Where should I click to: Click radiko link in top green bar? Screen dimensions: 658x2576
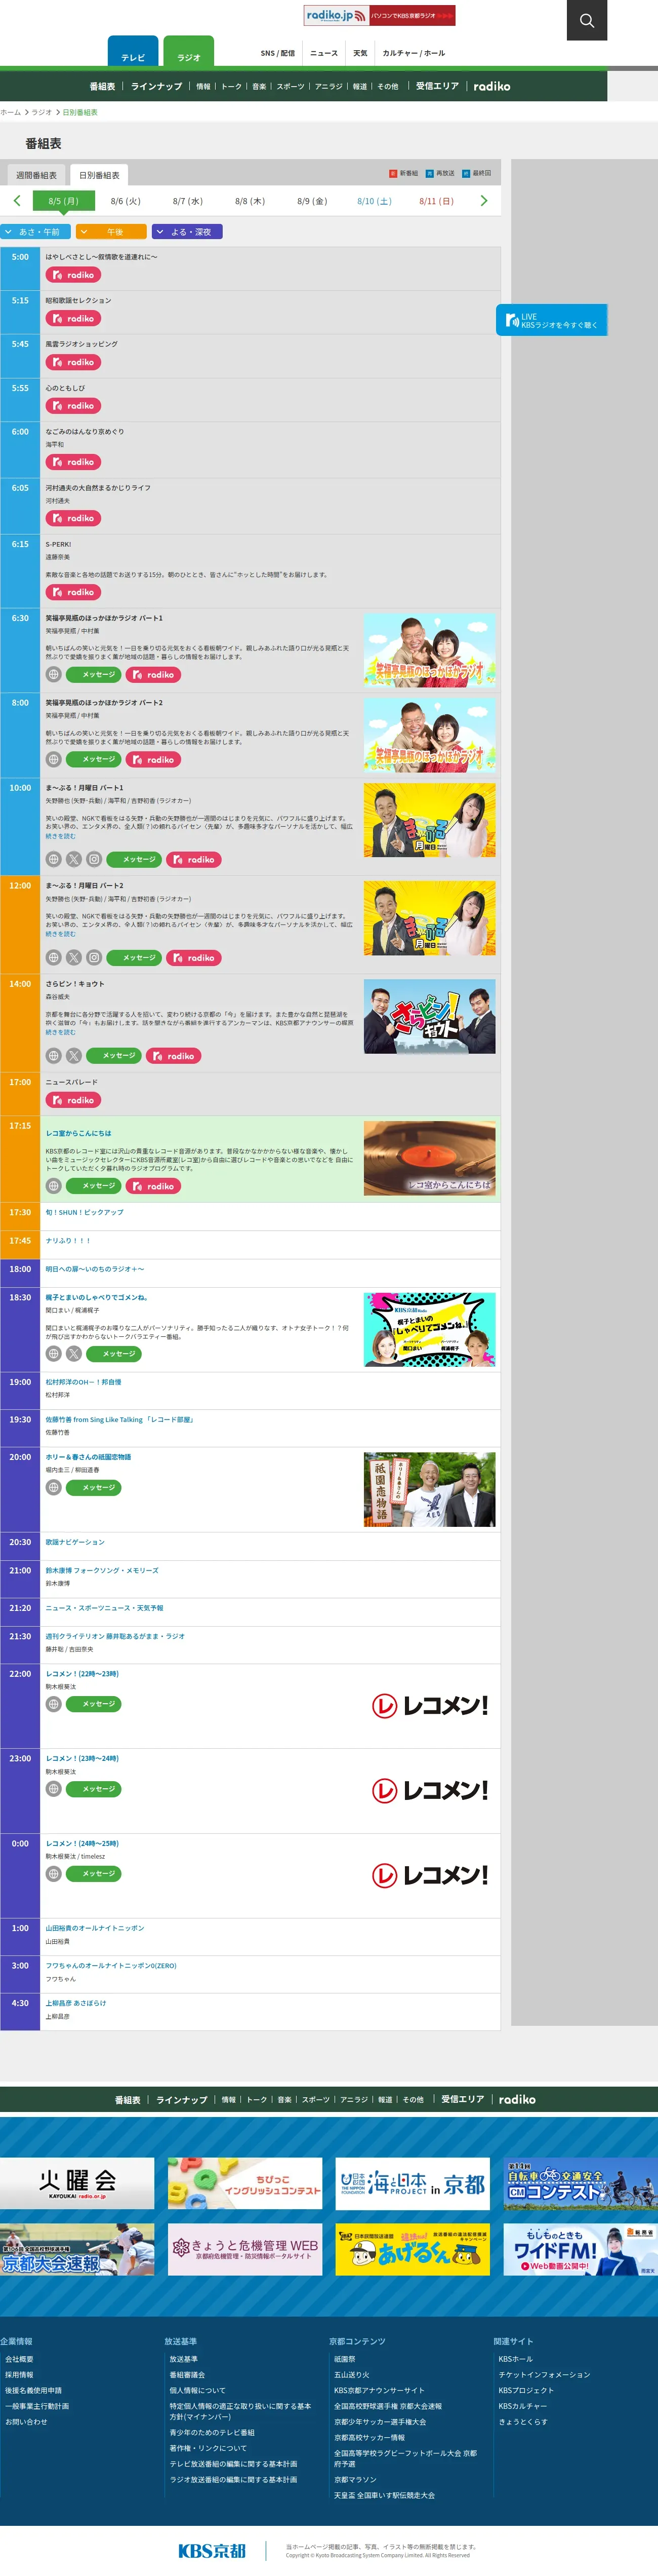tap(491, 86)
